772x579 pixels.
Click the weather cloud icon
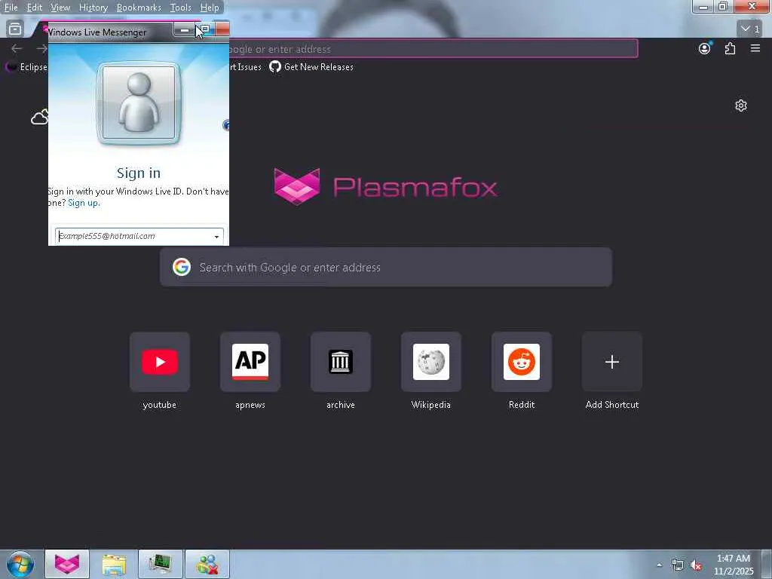(x=40, y=117)
